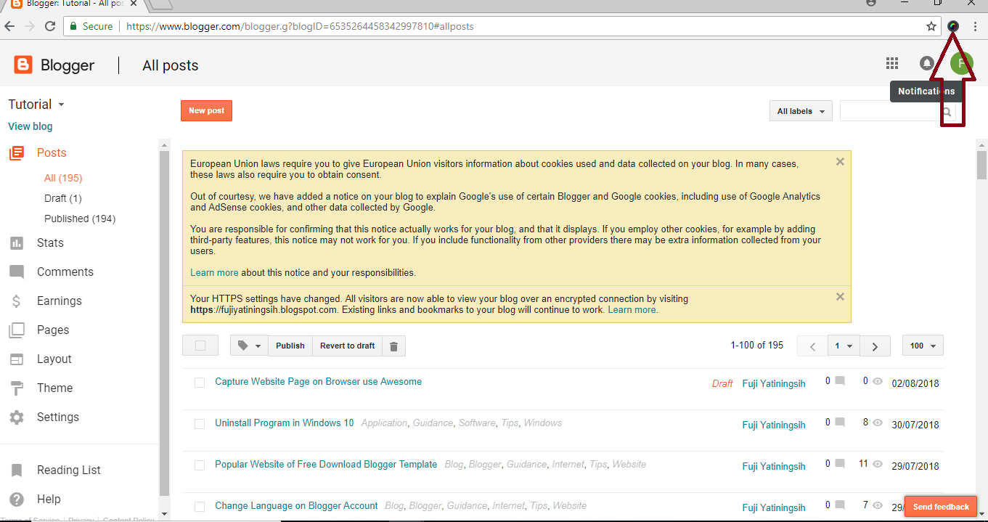988x522 pixels.
Task: Click views eye icon for Uninstall Program post
Action: 878,423
